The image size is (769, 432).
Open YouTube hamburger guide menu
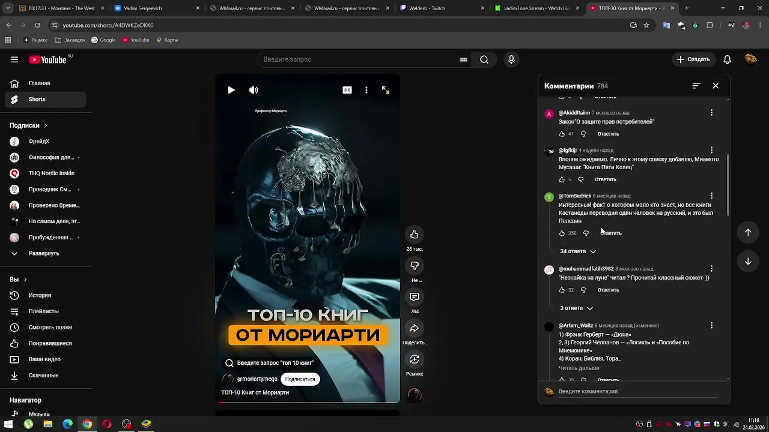click(x=14, y=59)
